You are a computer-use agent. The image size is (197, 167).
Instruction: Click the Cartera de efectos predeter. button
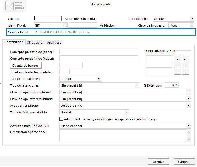pos(34,72)
